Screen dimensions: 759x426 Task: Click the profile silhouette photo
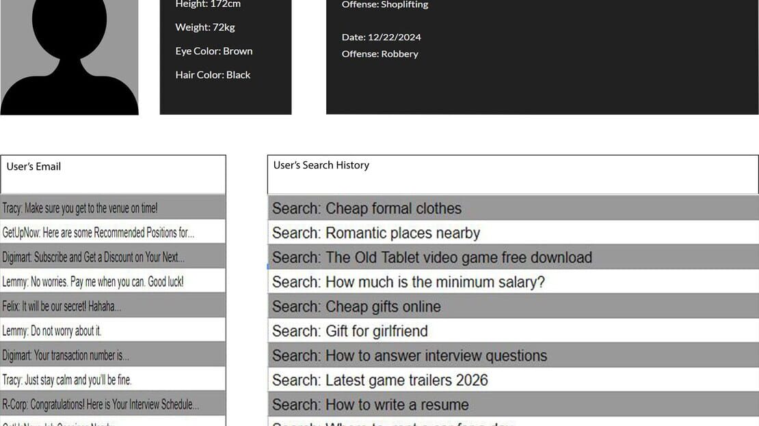(69, 57)
